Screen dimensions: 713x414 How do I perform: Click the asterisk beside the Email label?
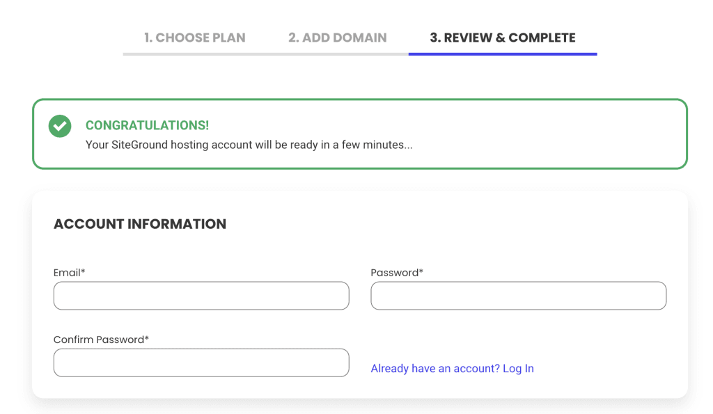tap(83, 271)
